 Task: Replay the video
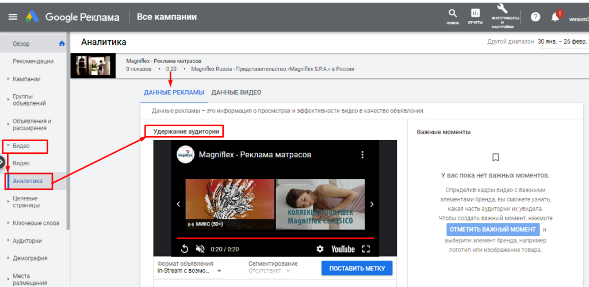coord(185,249)
